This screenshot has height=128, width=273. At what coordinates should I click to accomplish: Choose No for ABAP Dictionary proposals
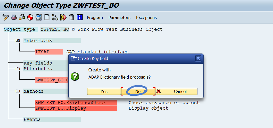click(x=138, y=91)
